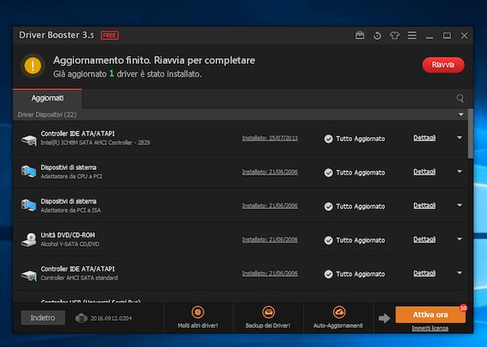Click the red FREE badge

[109, 35]
